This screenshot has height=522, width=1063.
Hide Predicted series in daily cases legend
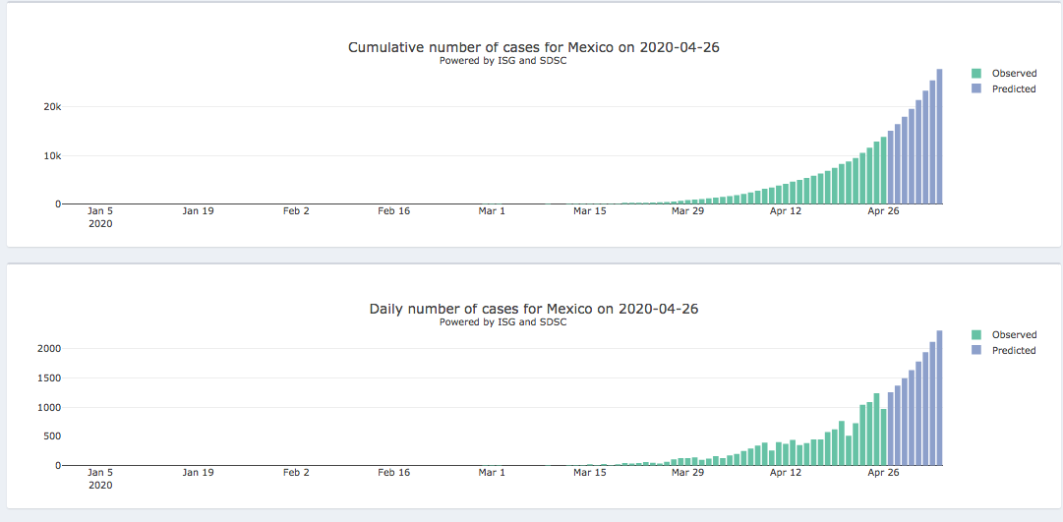(1013, 351)
